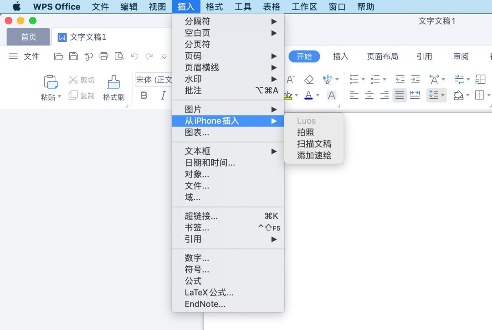492x330 pixels.
Task: Select the phonetic guide (wén) icon
Action: pyautogui.click(x=329, y=79)
